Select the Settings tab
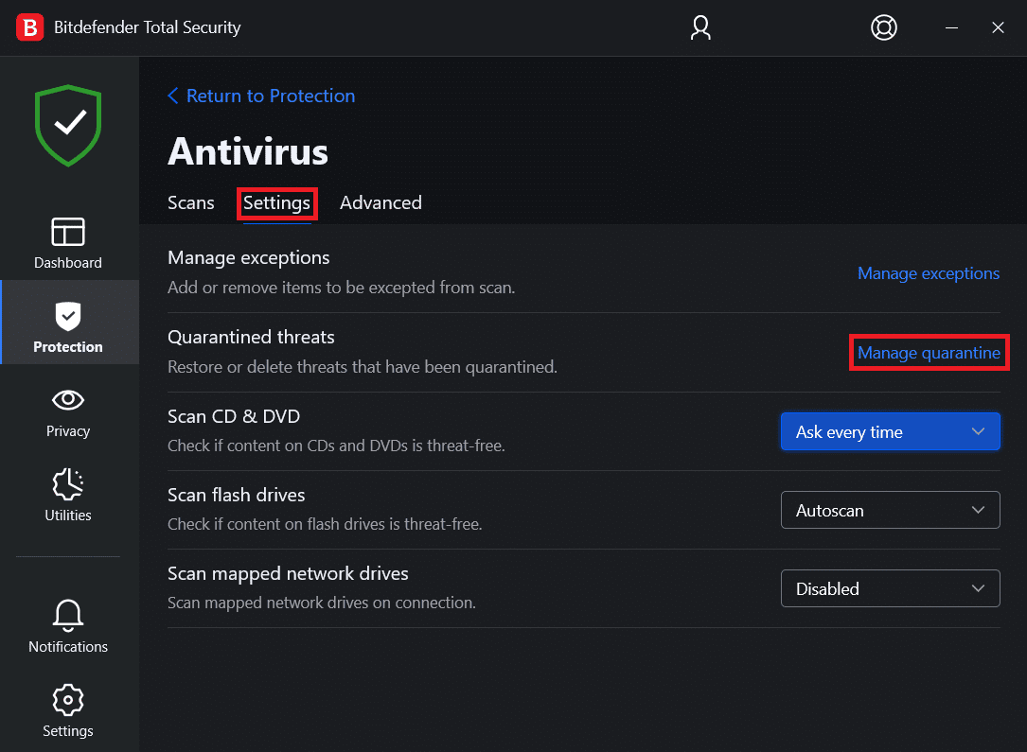Image resolution: width=1027 pixels, height=752 pixels. coord(276,202)
